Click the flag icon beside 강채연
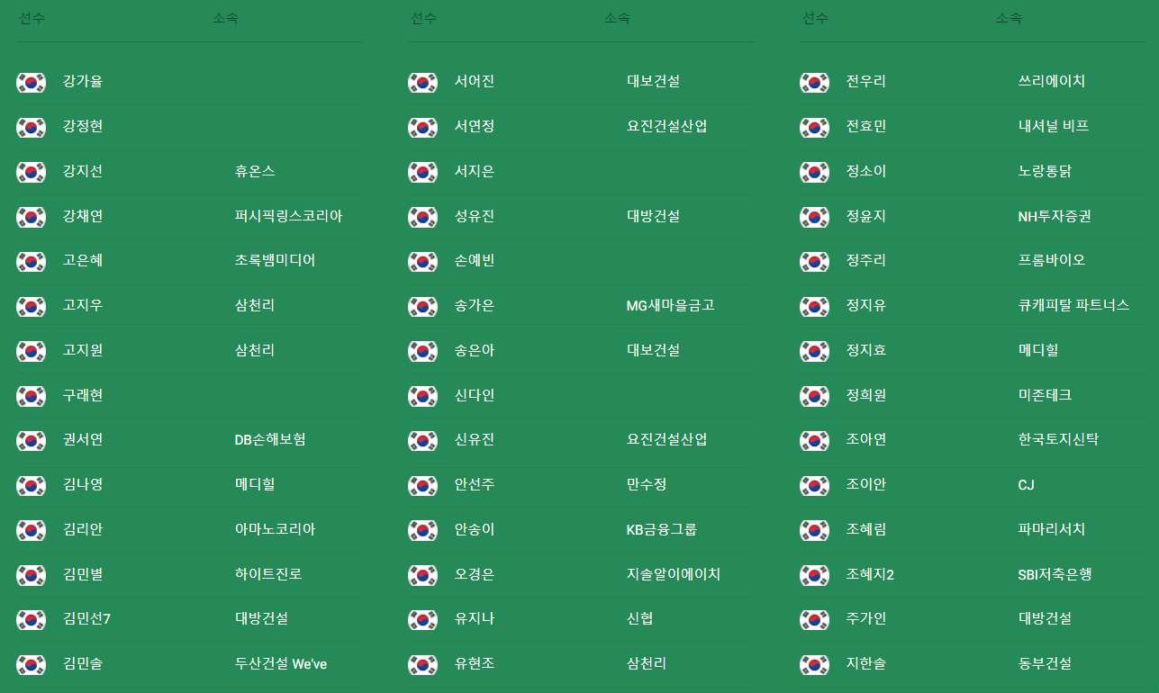The width and height of the screenshot is (1159, 693). [31, 217]
